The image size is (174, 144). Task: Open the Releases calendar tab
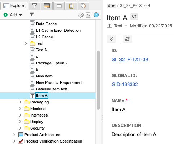coord(47,6)
